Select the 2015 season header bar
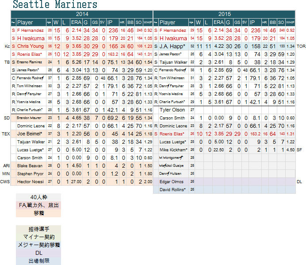This screenshot has height=265, width=306. 225,14
